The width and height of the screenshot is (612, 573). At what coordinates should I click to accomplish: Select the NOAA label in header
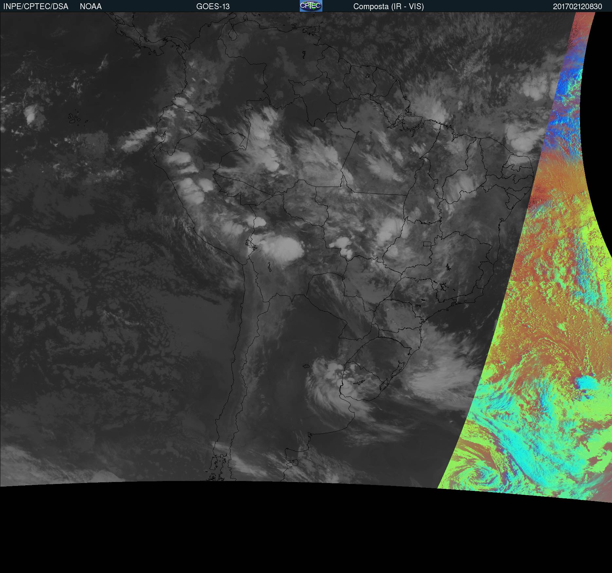[x=91, y=7]
